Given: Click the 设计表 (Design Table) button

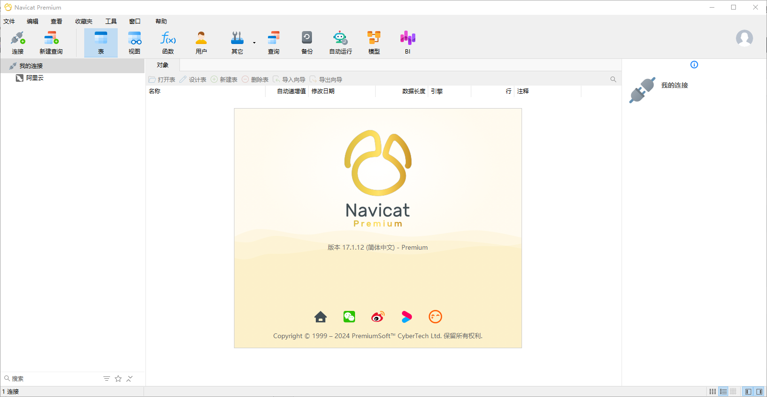Looking at the screenshot, I should click(x=193, y=79).
